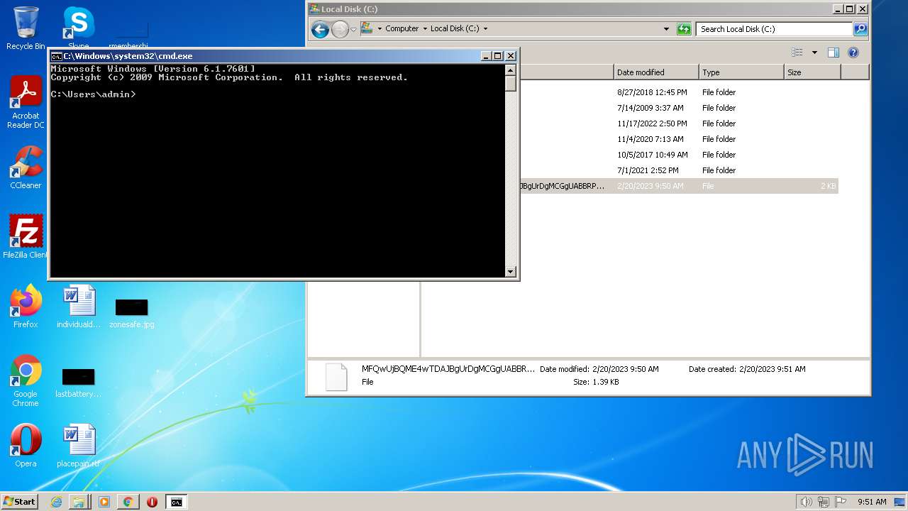Open Opera from the taskbar

point(152,502)
